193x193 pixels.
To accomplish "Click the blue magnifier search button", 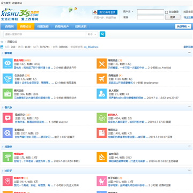I will coord(102,34).
